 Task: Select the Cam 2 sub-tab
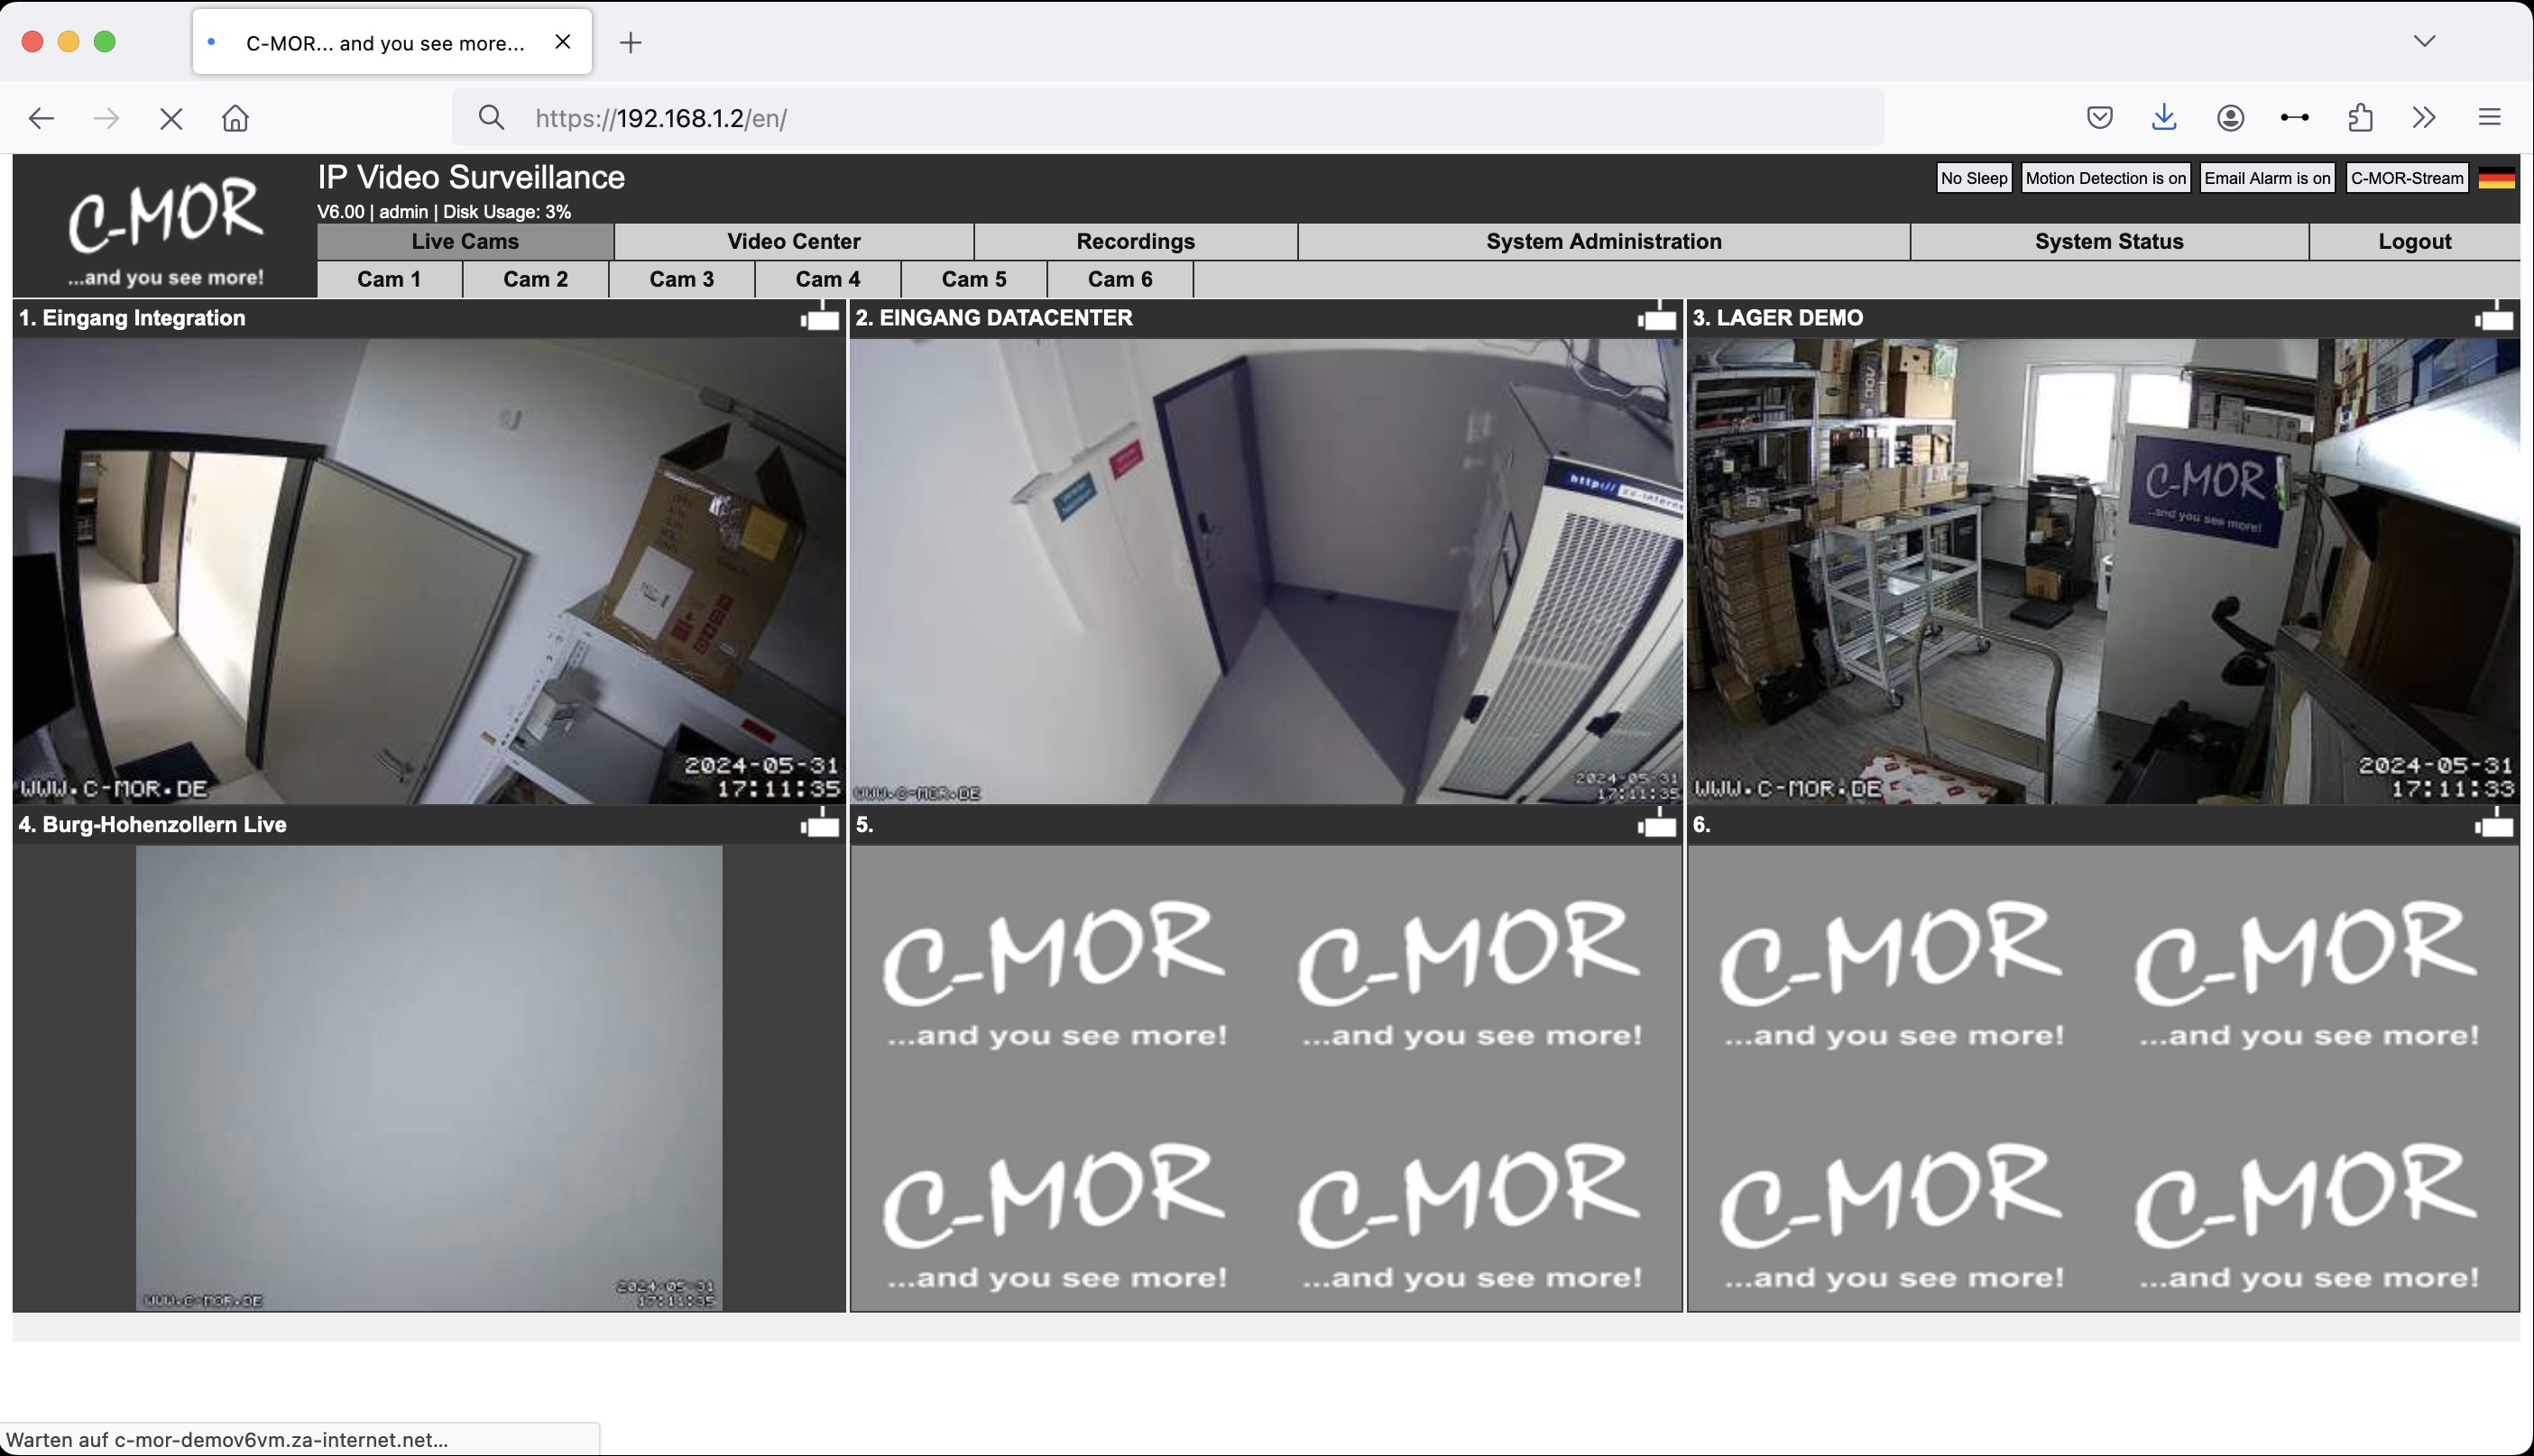tap(535, 279)
